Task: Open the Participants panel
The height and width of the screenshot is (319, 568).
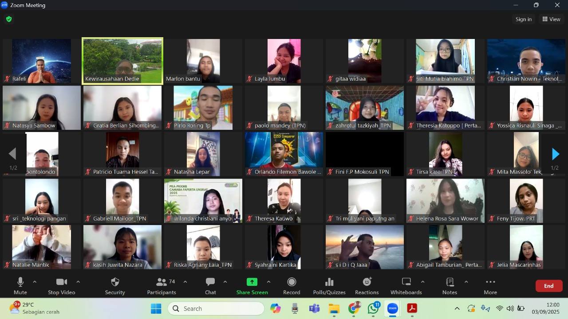Action: (x=162, y=286)
